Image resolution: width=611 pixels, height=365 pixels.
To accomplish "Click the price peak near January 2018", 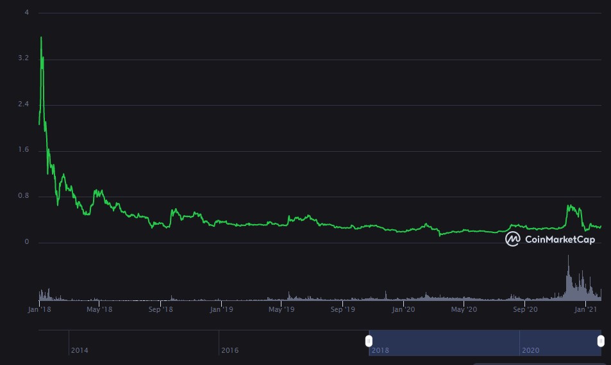I will click(41, 38).
